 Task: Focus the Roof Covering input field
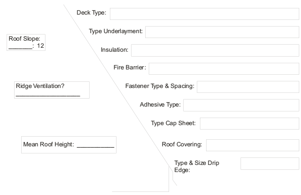coord(252,145)
